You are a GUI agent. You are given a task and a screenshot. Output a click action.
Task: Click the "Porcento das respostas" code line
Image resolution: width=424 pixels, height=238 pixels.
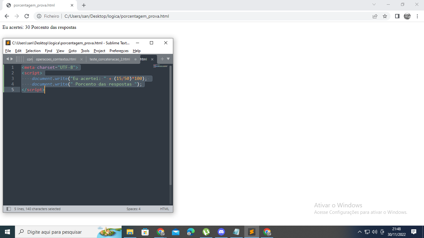[x=83, y=84]
